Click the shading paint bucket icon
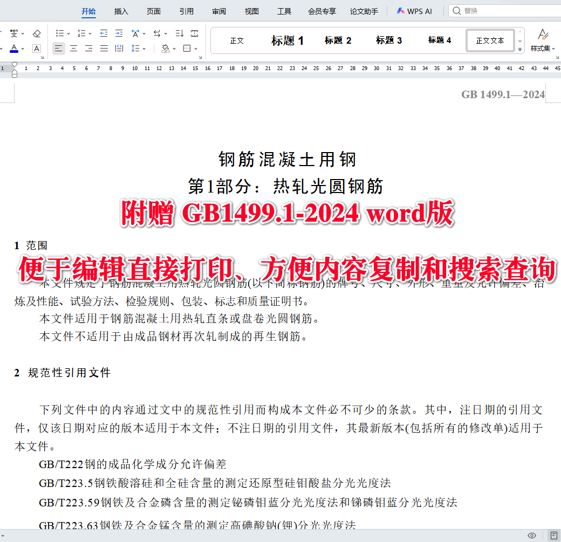Screen dimensions: 561x542 [x=165, y=49]
